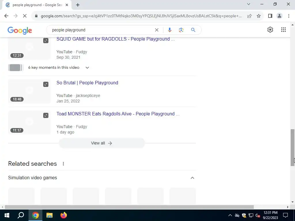Viewport: 295px width, 221px height.
Task: Open the 18:48 video thumbnail
Action: (29, 91)
